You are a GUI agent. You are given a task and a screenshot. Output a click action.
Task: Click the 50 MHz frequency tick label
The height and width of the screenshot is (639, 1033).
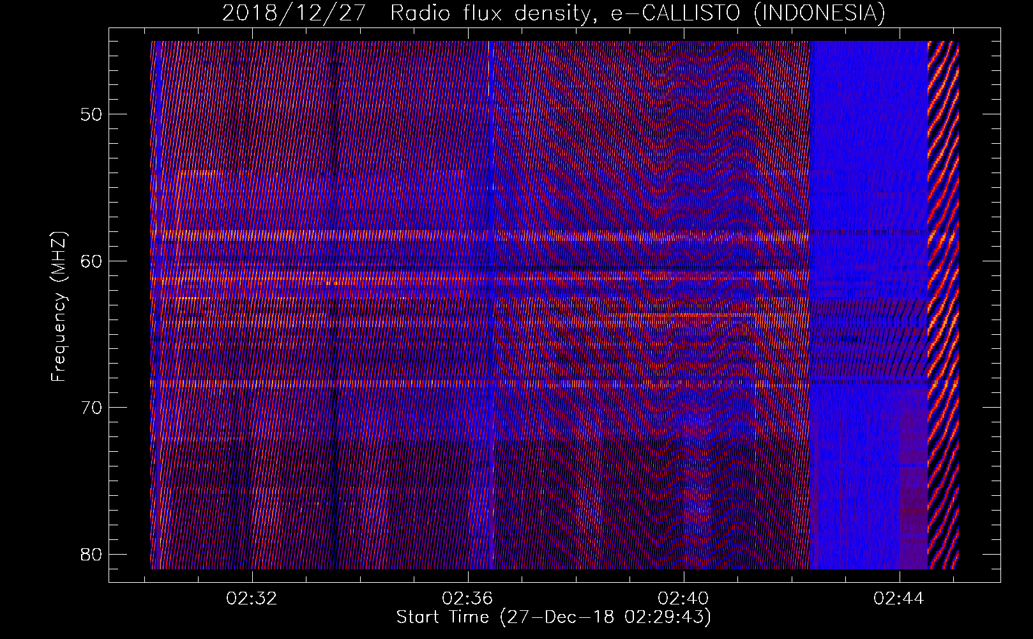pyautogui.click(x=91, y=114)
